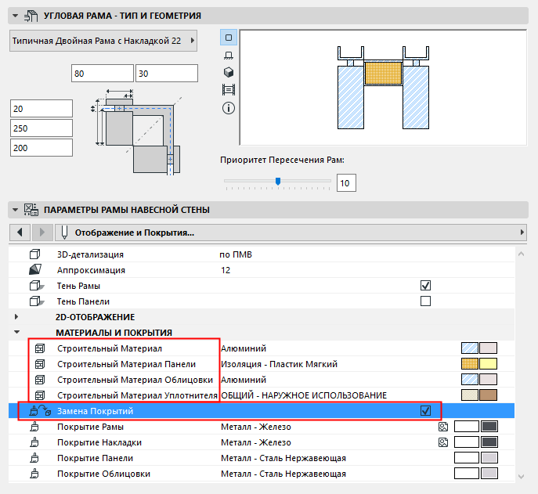Select the 2D section preview mode icon
The height and width of the screenshot is (494, 538).
(229, 38)
